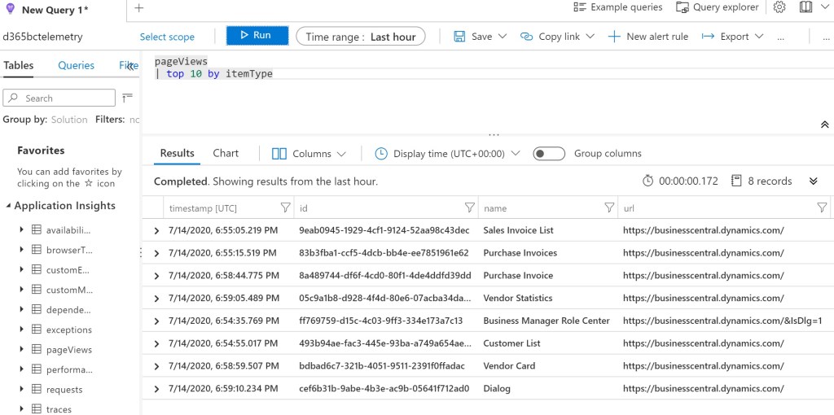The height and width of the screenshot is (415, 834).
Task: Expand the pageViews table node
Action: 22,350
